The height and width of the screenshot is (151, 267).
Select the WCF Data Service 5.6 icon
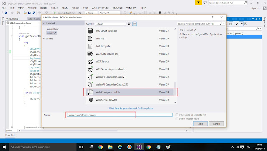tap(90, 54)
